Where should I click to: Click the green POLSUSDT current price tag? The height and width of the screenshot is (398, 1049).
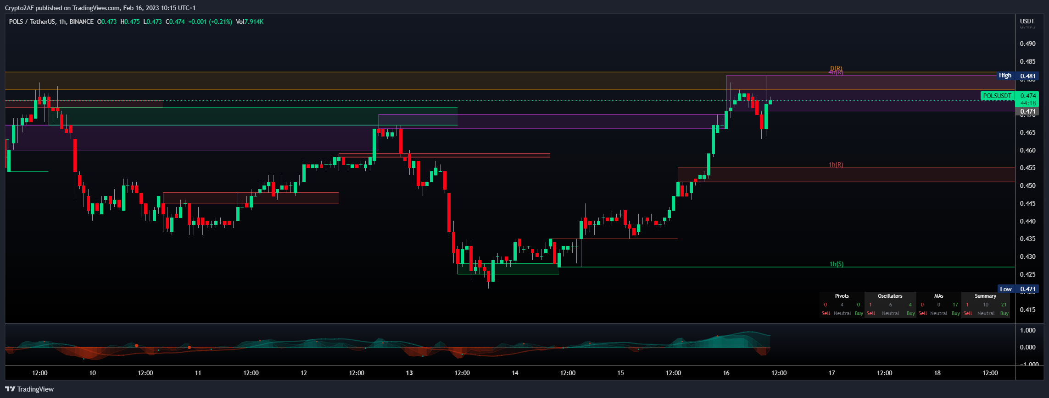997,96
